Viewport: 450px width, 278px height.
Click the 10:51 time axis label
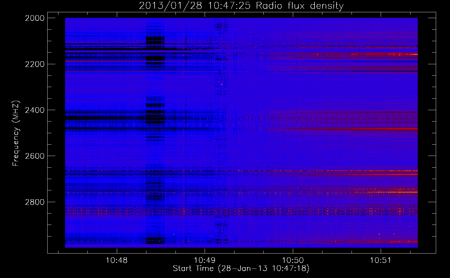pos(380,260)
